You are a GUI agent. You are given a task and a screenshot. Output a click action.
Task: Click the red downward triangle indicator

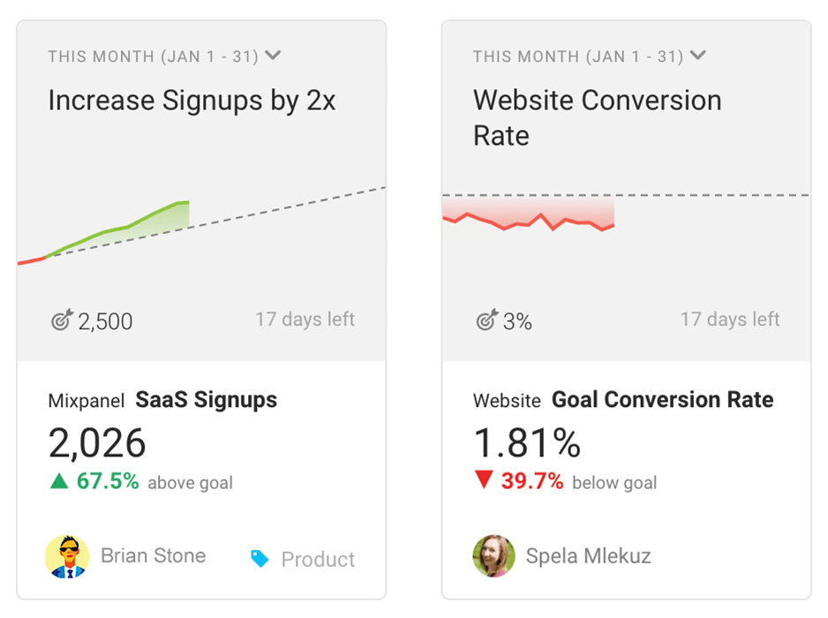(x=482, y=482)
